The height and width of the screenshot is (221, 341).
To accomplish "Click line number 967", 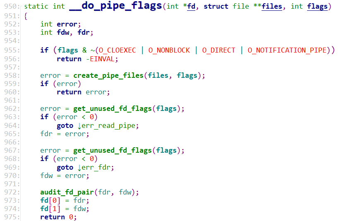I will [x=10, y=150].
